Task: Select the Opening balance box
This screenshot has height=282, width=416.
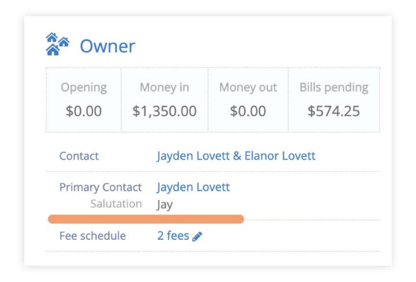Action: click(84, 100)
